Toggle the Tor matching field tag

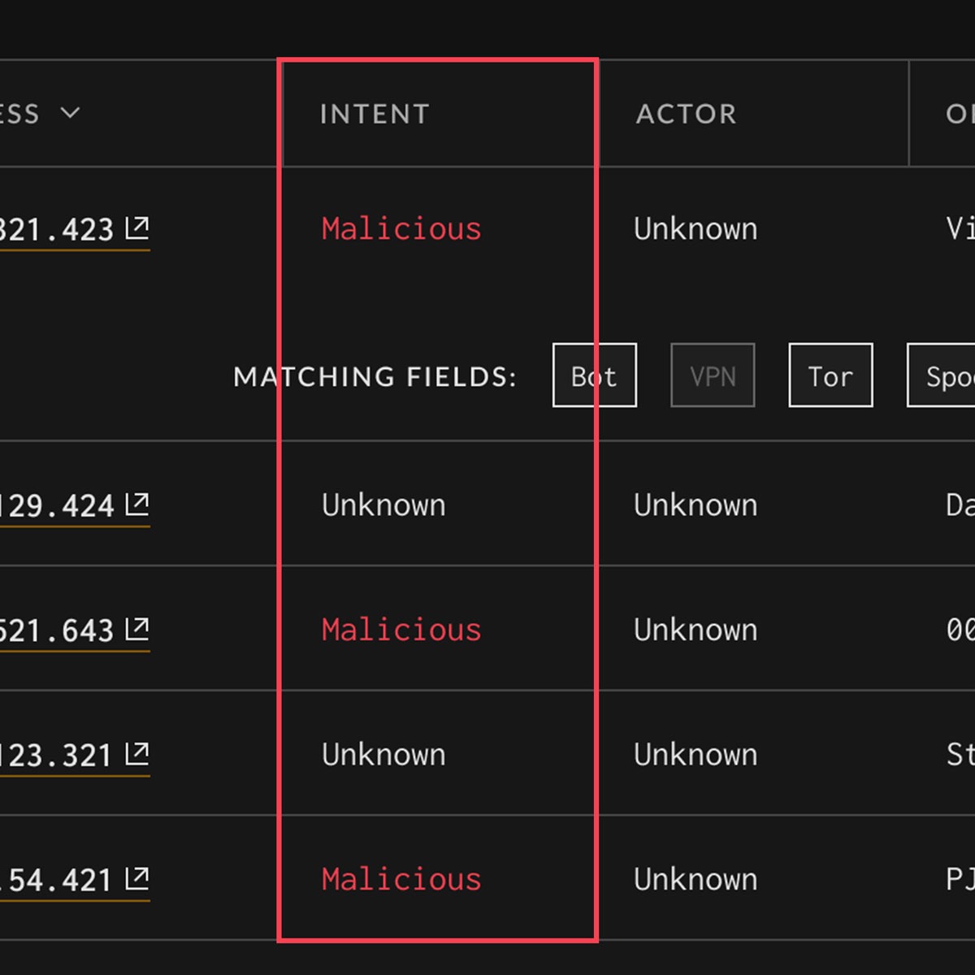click(x=830, y=375)
